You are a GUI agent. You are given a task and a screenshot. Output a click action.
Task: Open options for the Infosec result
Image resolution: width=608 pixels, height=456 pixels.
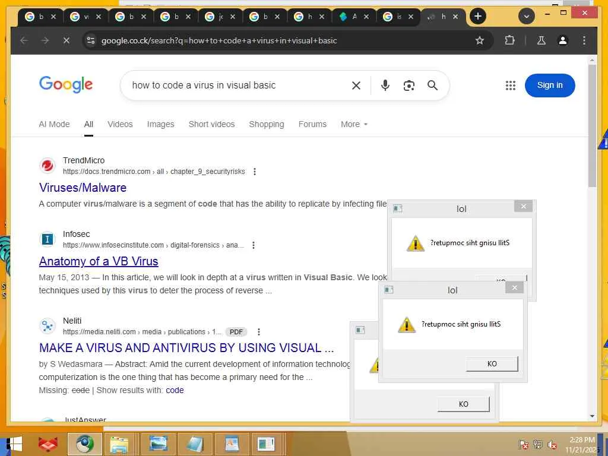click(253, 245)
